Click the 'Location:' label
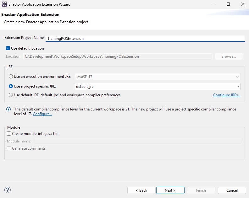 pyautogui.click(x=14, y=56)
